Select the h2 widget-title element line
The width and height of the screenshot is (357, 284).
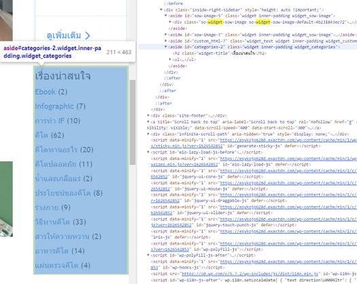click(220, 53)
